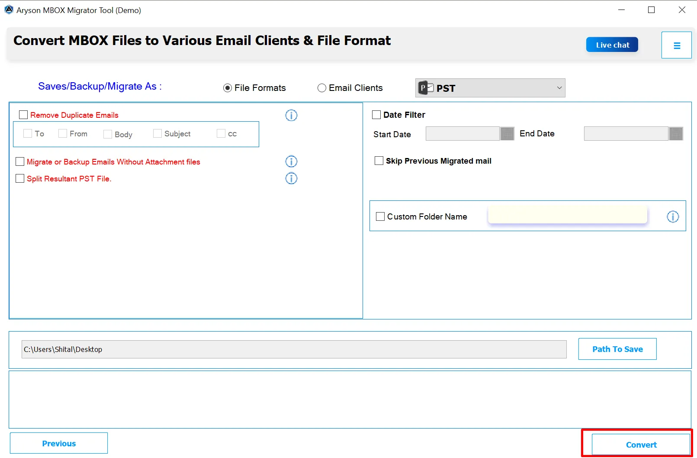The image size is (697, 458).
Task: Open the hamburger menu in top right corner
Action: pyautogui.click(x=676, y=45)
